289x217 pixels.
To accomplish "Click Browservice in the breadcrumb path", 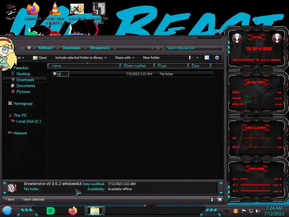I will click(100, 48).
